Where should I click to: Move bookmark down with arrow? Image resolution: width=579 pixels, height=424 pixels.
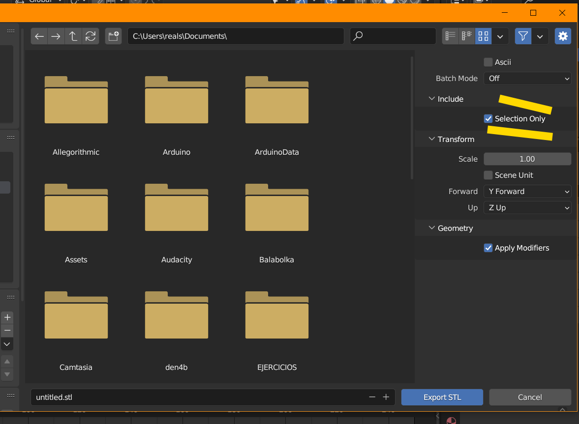coord(7,374)
